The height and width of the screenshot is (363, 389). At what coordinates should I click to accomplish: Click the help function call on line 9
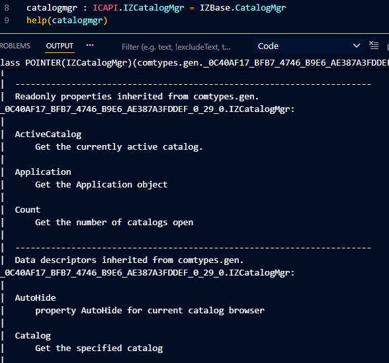click(37, 21)
